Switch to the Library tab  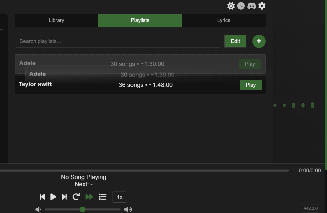point(56,20)
